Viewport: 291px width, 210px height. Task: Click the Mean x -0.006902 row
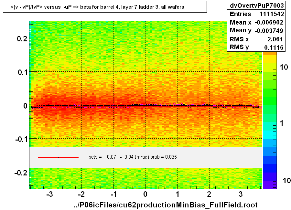coord(257,22)
